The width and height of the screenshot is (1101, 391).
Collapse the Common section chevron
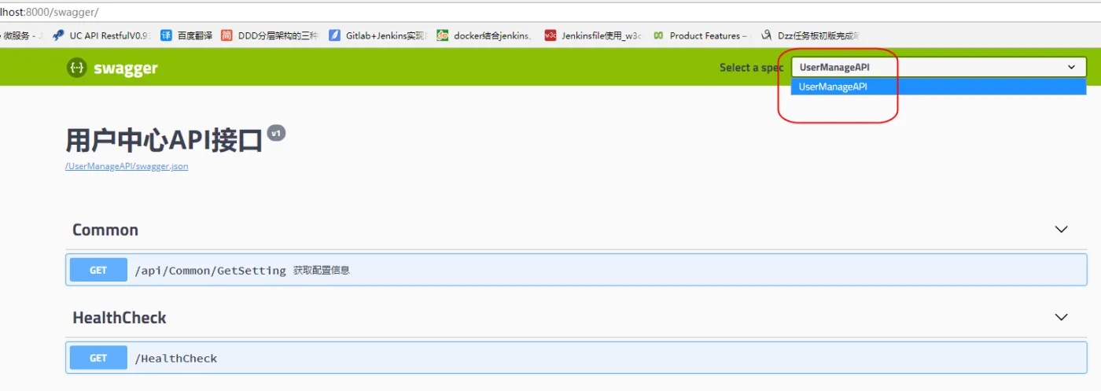coord(1062,230)
